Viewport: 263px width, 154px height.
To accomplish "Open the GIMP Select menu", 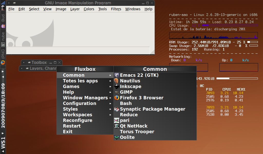I will point(34,9).
